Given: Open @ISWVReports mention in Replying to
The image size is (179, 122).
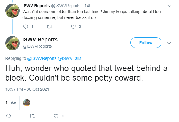Looking at the screenshot, I should coord(42,58).
